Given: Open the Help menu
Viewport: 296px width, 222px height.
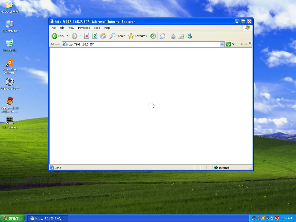Looking at the screenshot, I should (107, 28).
